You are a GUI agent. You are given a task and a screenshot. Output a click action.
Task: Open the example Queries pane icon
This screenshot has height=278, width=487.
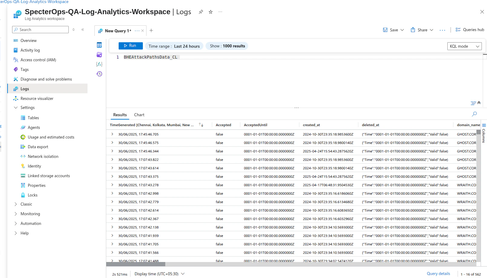[x=99, y=55]
